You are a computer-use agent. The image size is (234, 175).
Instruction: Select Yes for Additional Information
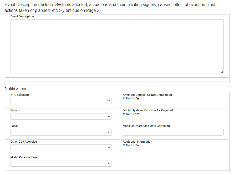(x=133, y=145)
